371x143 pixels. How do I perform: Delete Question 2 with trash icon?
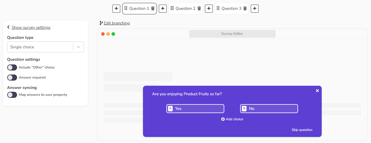(199, 9)
